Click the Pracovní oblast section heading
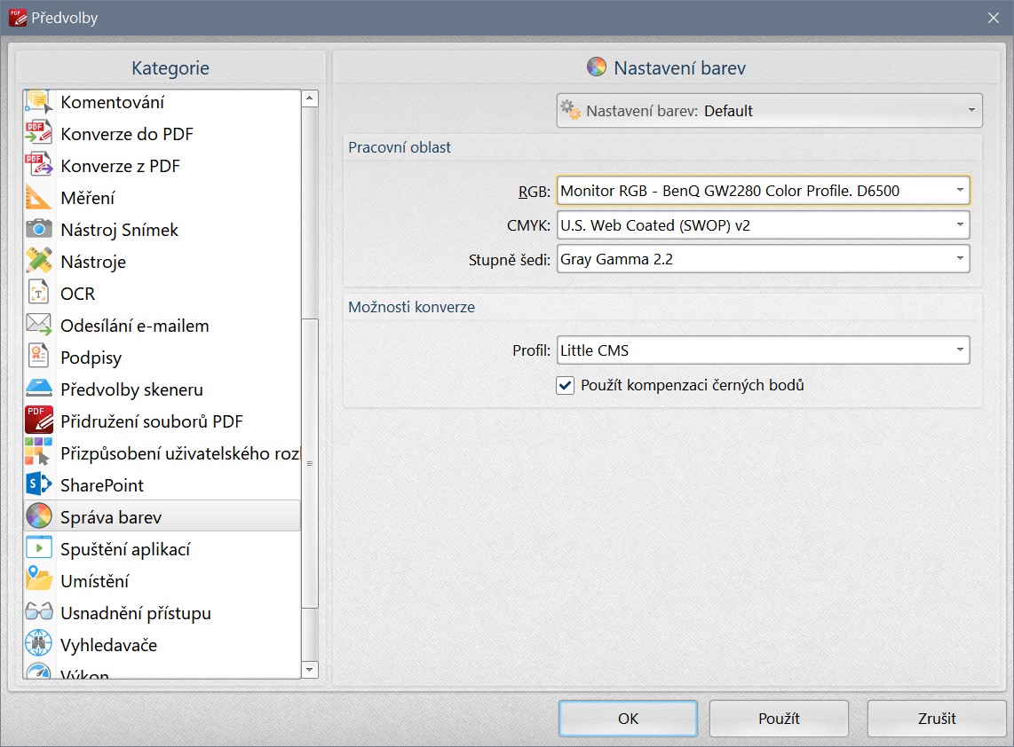Viewport: 1014px width, 747px height. [400, 147]
